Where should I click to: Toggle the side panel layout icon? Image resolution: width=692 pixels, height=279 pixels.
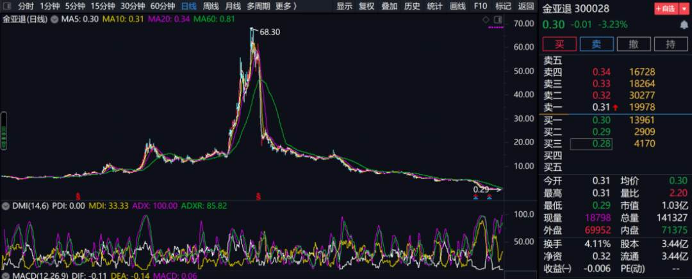coord(497,20)
